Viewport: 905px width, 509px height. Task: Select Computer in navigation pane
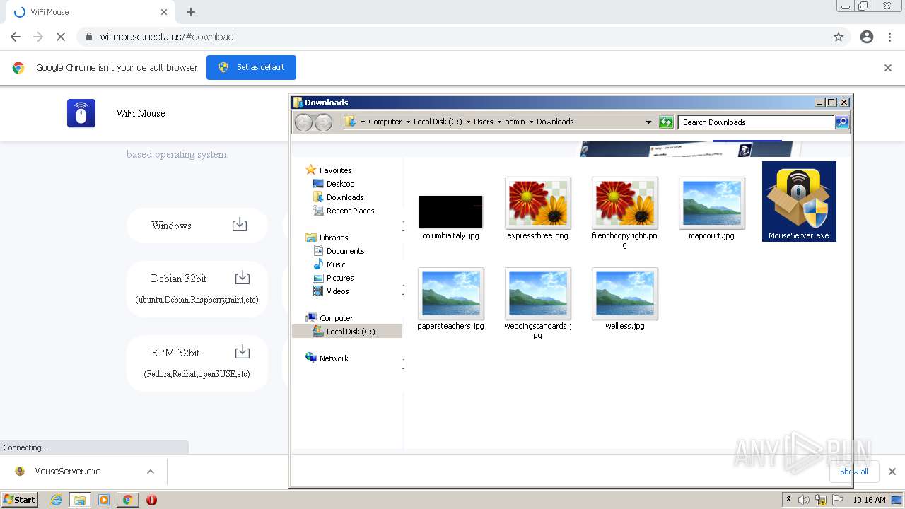[x=336, y=318]
